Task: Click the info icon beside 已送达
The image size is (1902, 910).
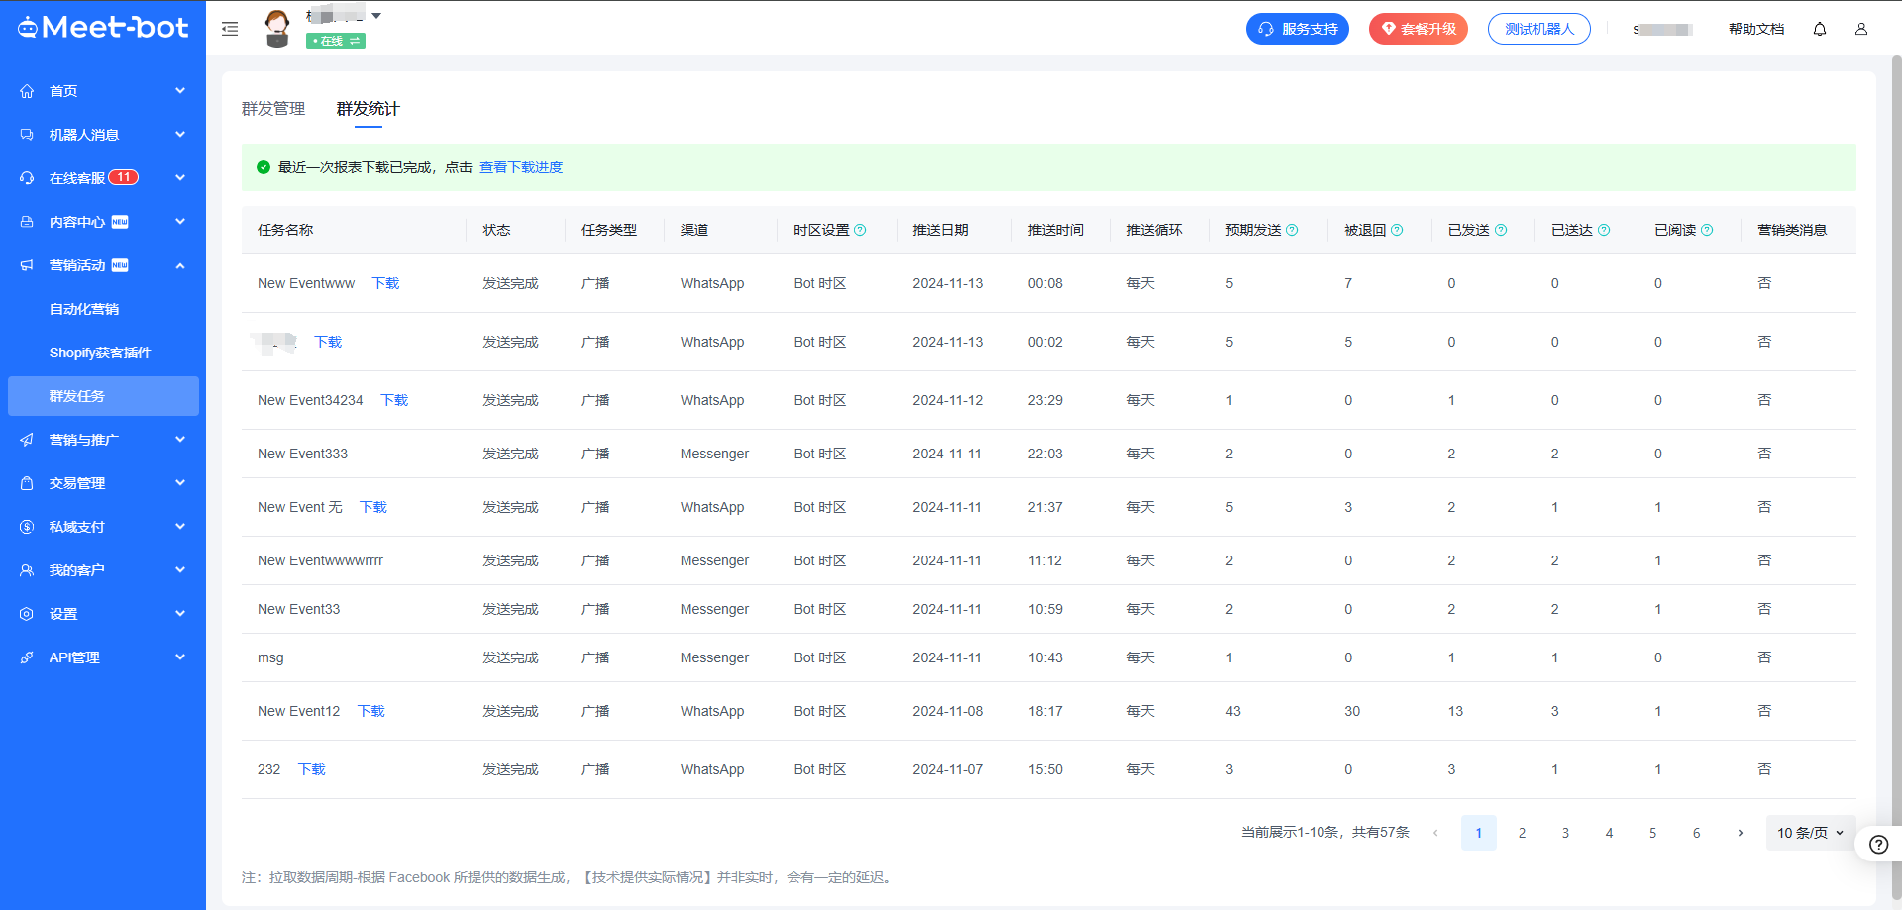Action: coord(1604,230)
